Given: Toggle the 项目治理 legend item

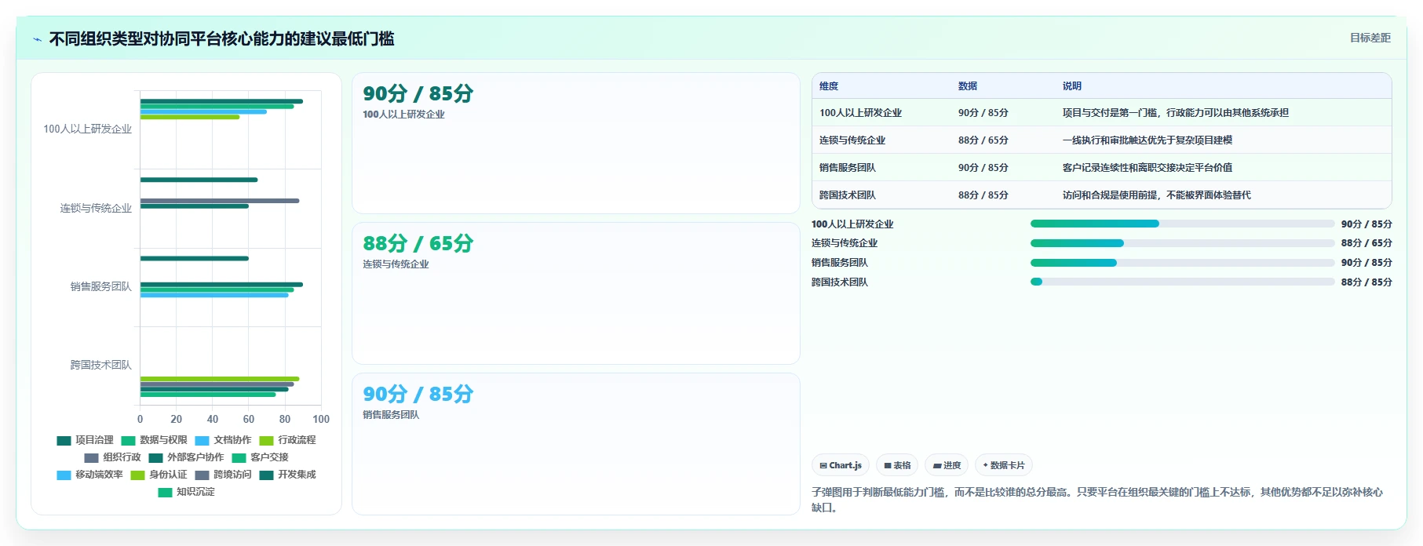Looking at the screenshot, I should [85, 440].
